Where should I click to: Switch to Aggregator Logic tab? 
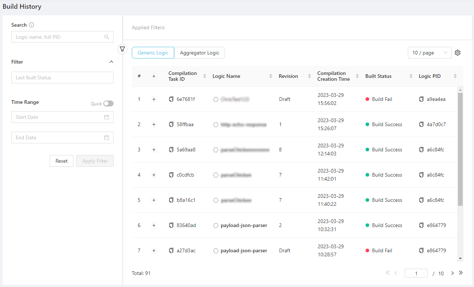tap(199, 53)
